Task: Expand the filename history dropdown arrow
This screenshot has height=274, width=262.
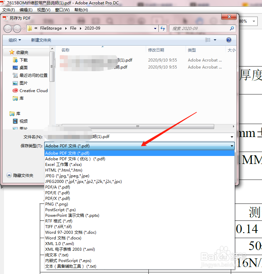Action: click(232, 137)
